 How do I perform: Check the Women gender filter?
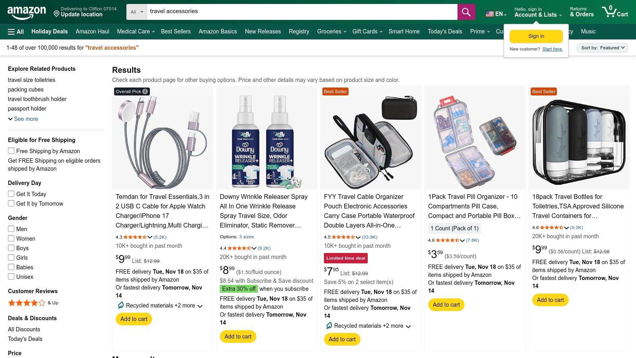pyautogui.click(x=11, y=238)
